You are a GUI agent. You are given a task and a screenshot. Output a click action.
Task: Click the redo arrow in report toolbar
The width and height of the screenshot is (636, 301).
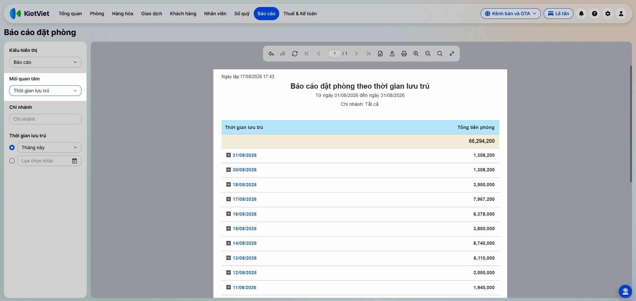283,54
